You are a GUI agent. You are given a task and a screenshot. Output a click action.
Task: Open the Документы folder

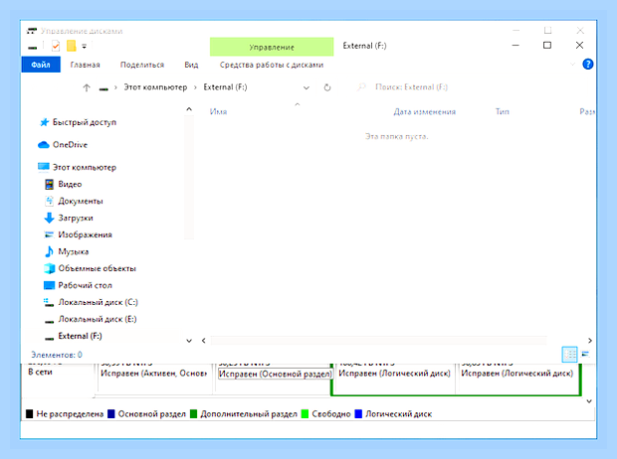[x=81, y=201]
